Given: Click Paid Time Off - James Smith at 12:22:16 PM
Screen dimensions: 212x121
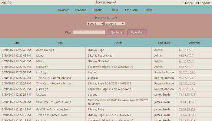Looking at the screenshot, I should tap(54, 110).
